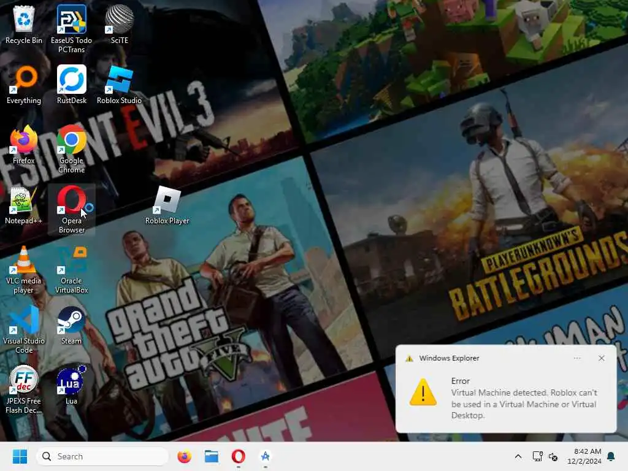Select the RustDesk desktop icon
Image resolution: width=628 pixels, height=471 pixels.
click(71, 86)
